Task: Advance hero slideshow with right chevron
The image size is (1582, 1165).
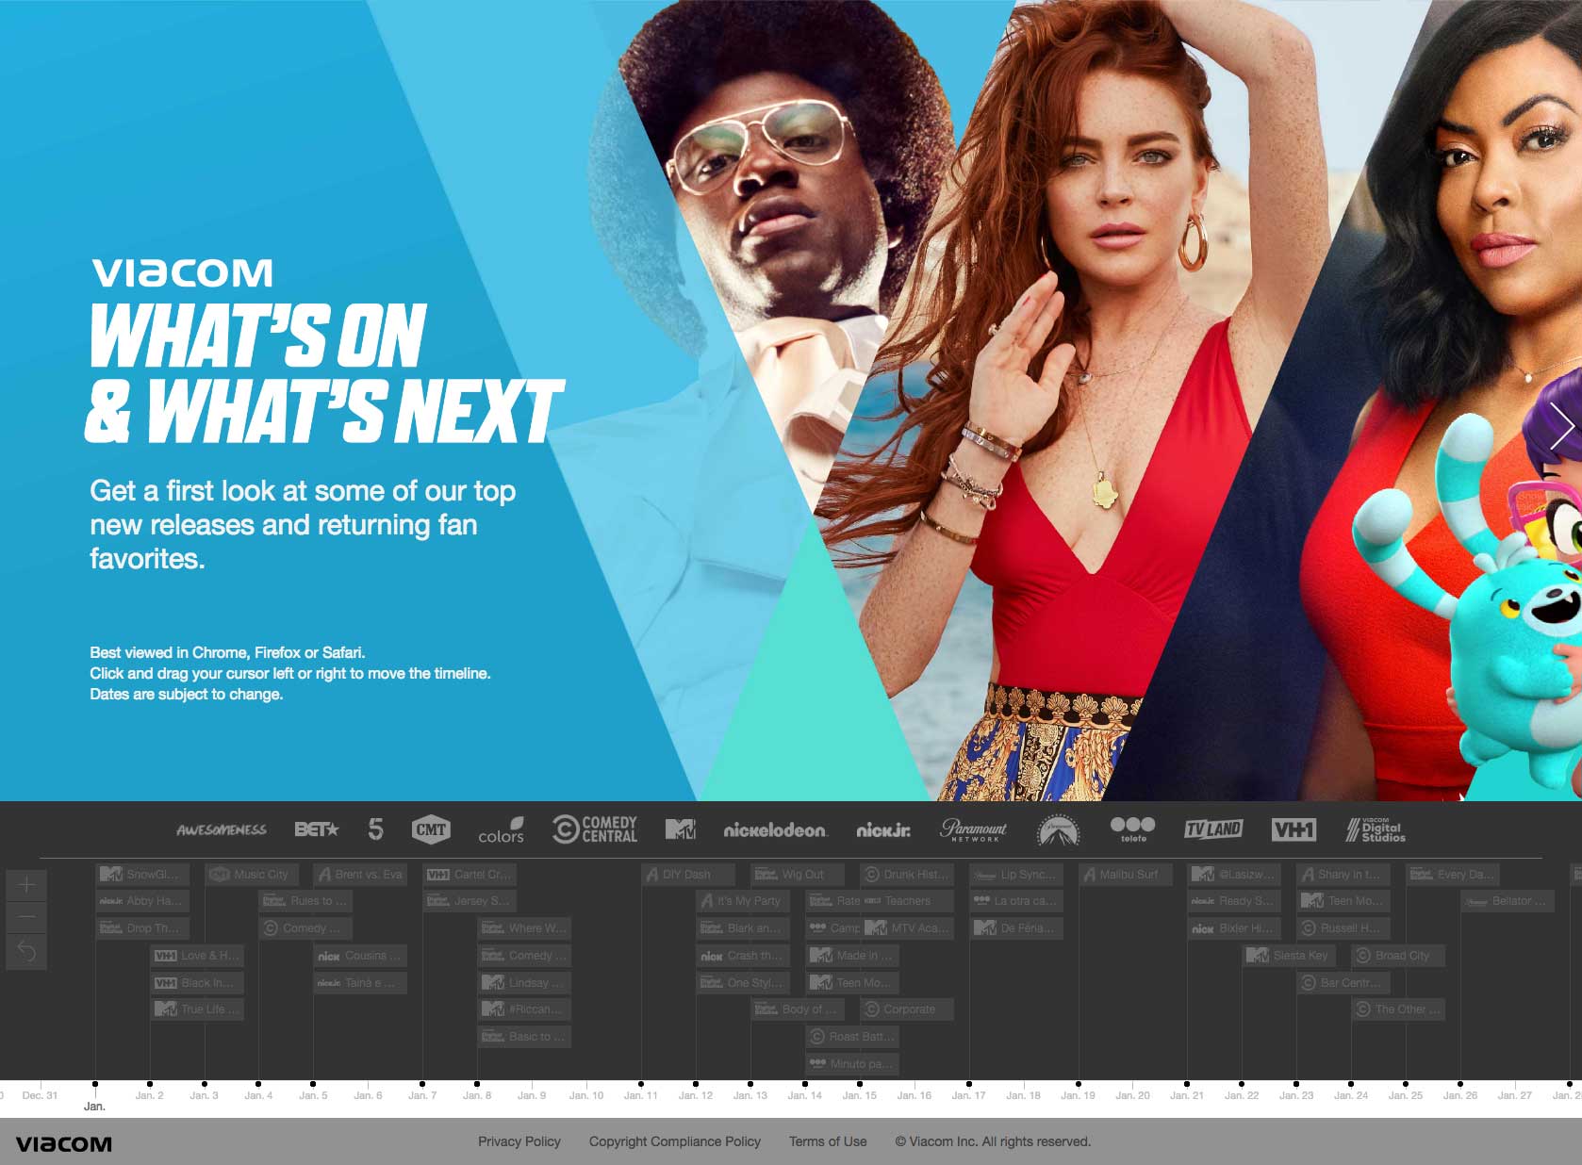Action: click(1561, 427)
